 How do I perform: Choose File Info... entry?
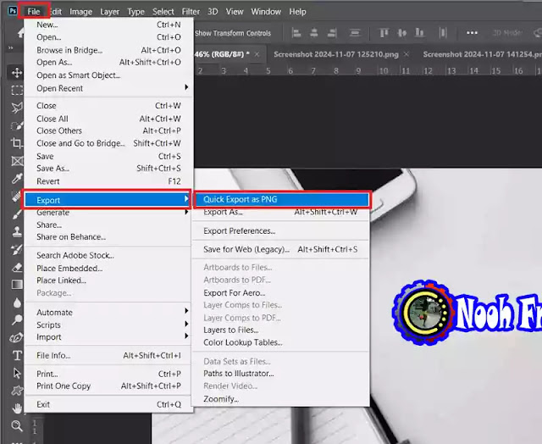(108, 356)
